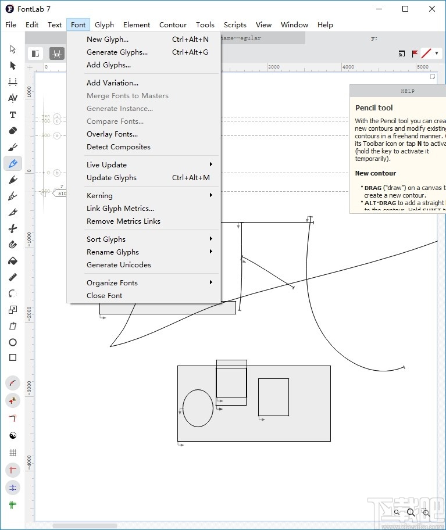Open the Contour menu

(x=173, y=24)
